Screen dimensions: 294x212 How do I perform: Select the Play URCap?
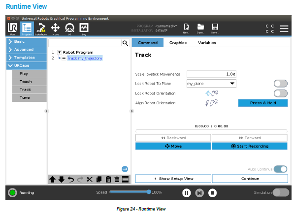tap(29, 74)
